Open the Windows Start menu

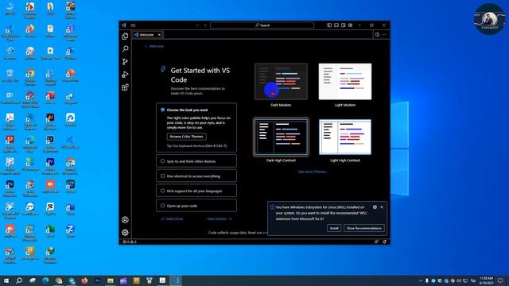(x=6, y=280)
